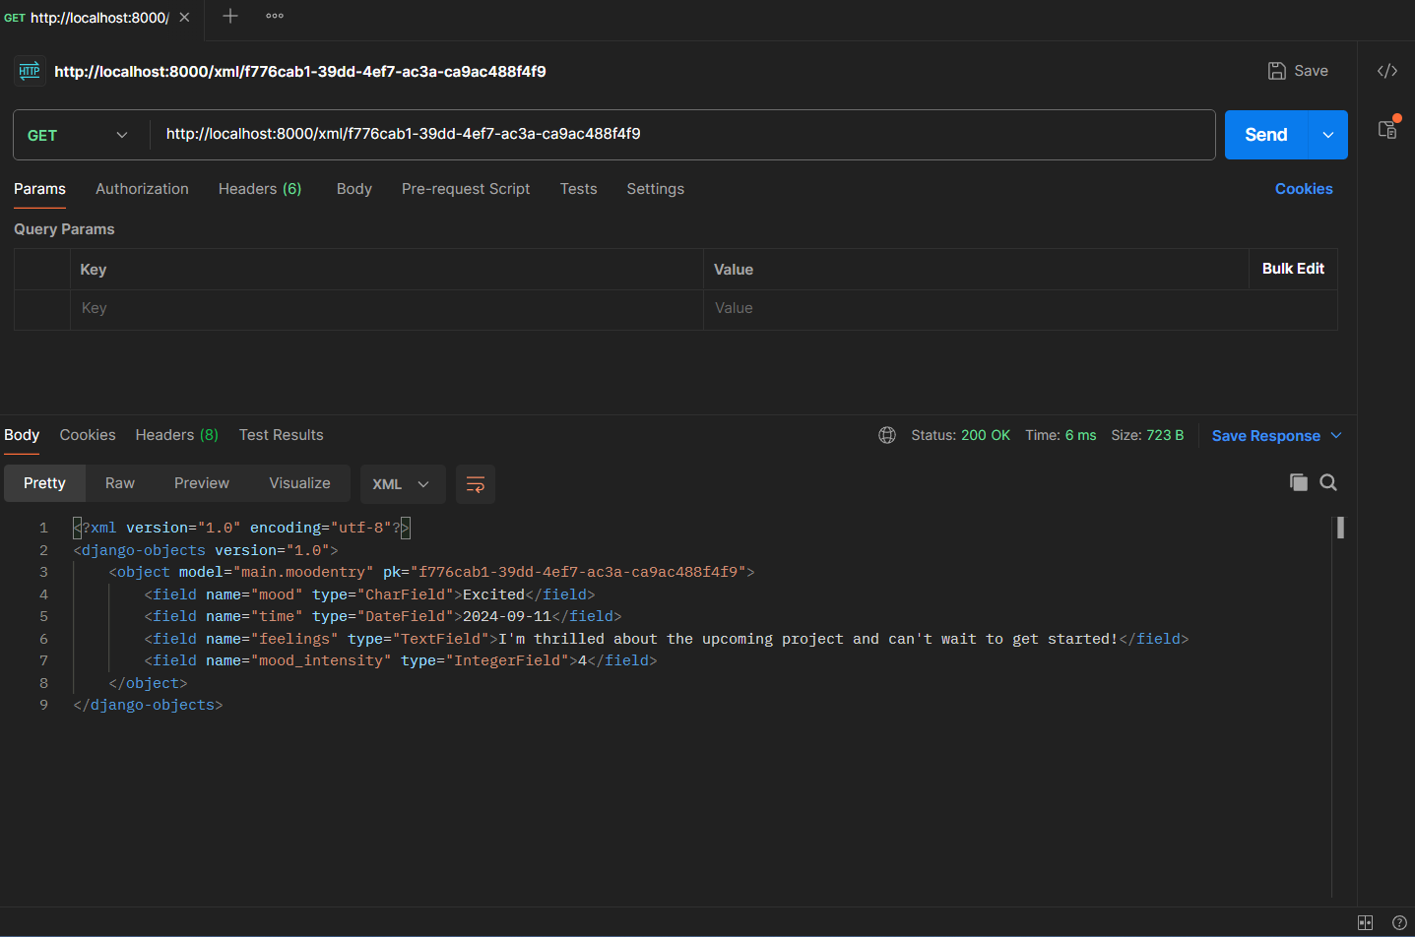1415x937 pixels.
Task: Click the django-objects opening tag line
Action: [x=206, y=550]
